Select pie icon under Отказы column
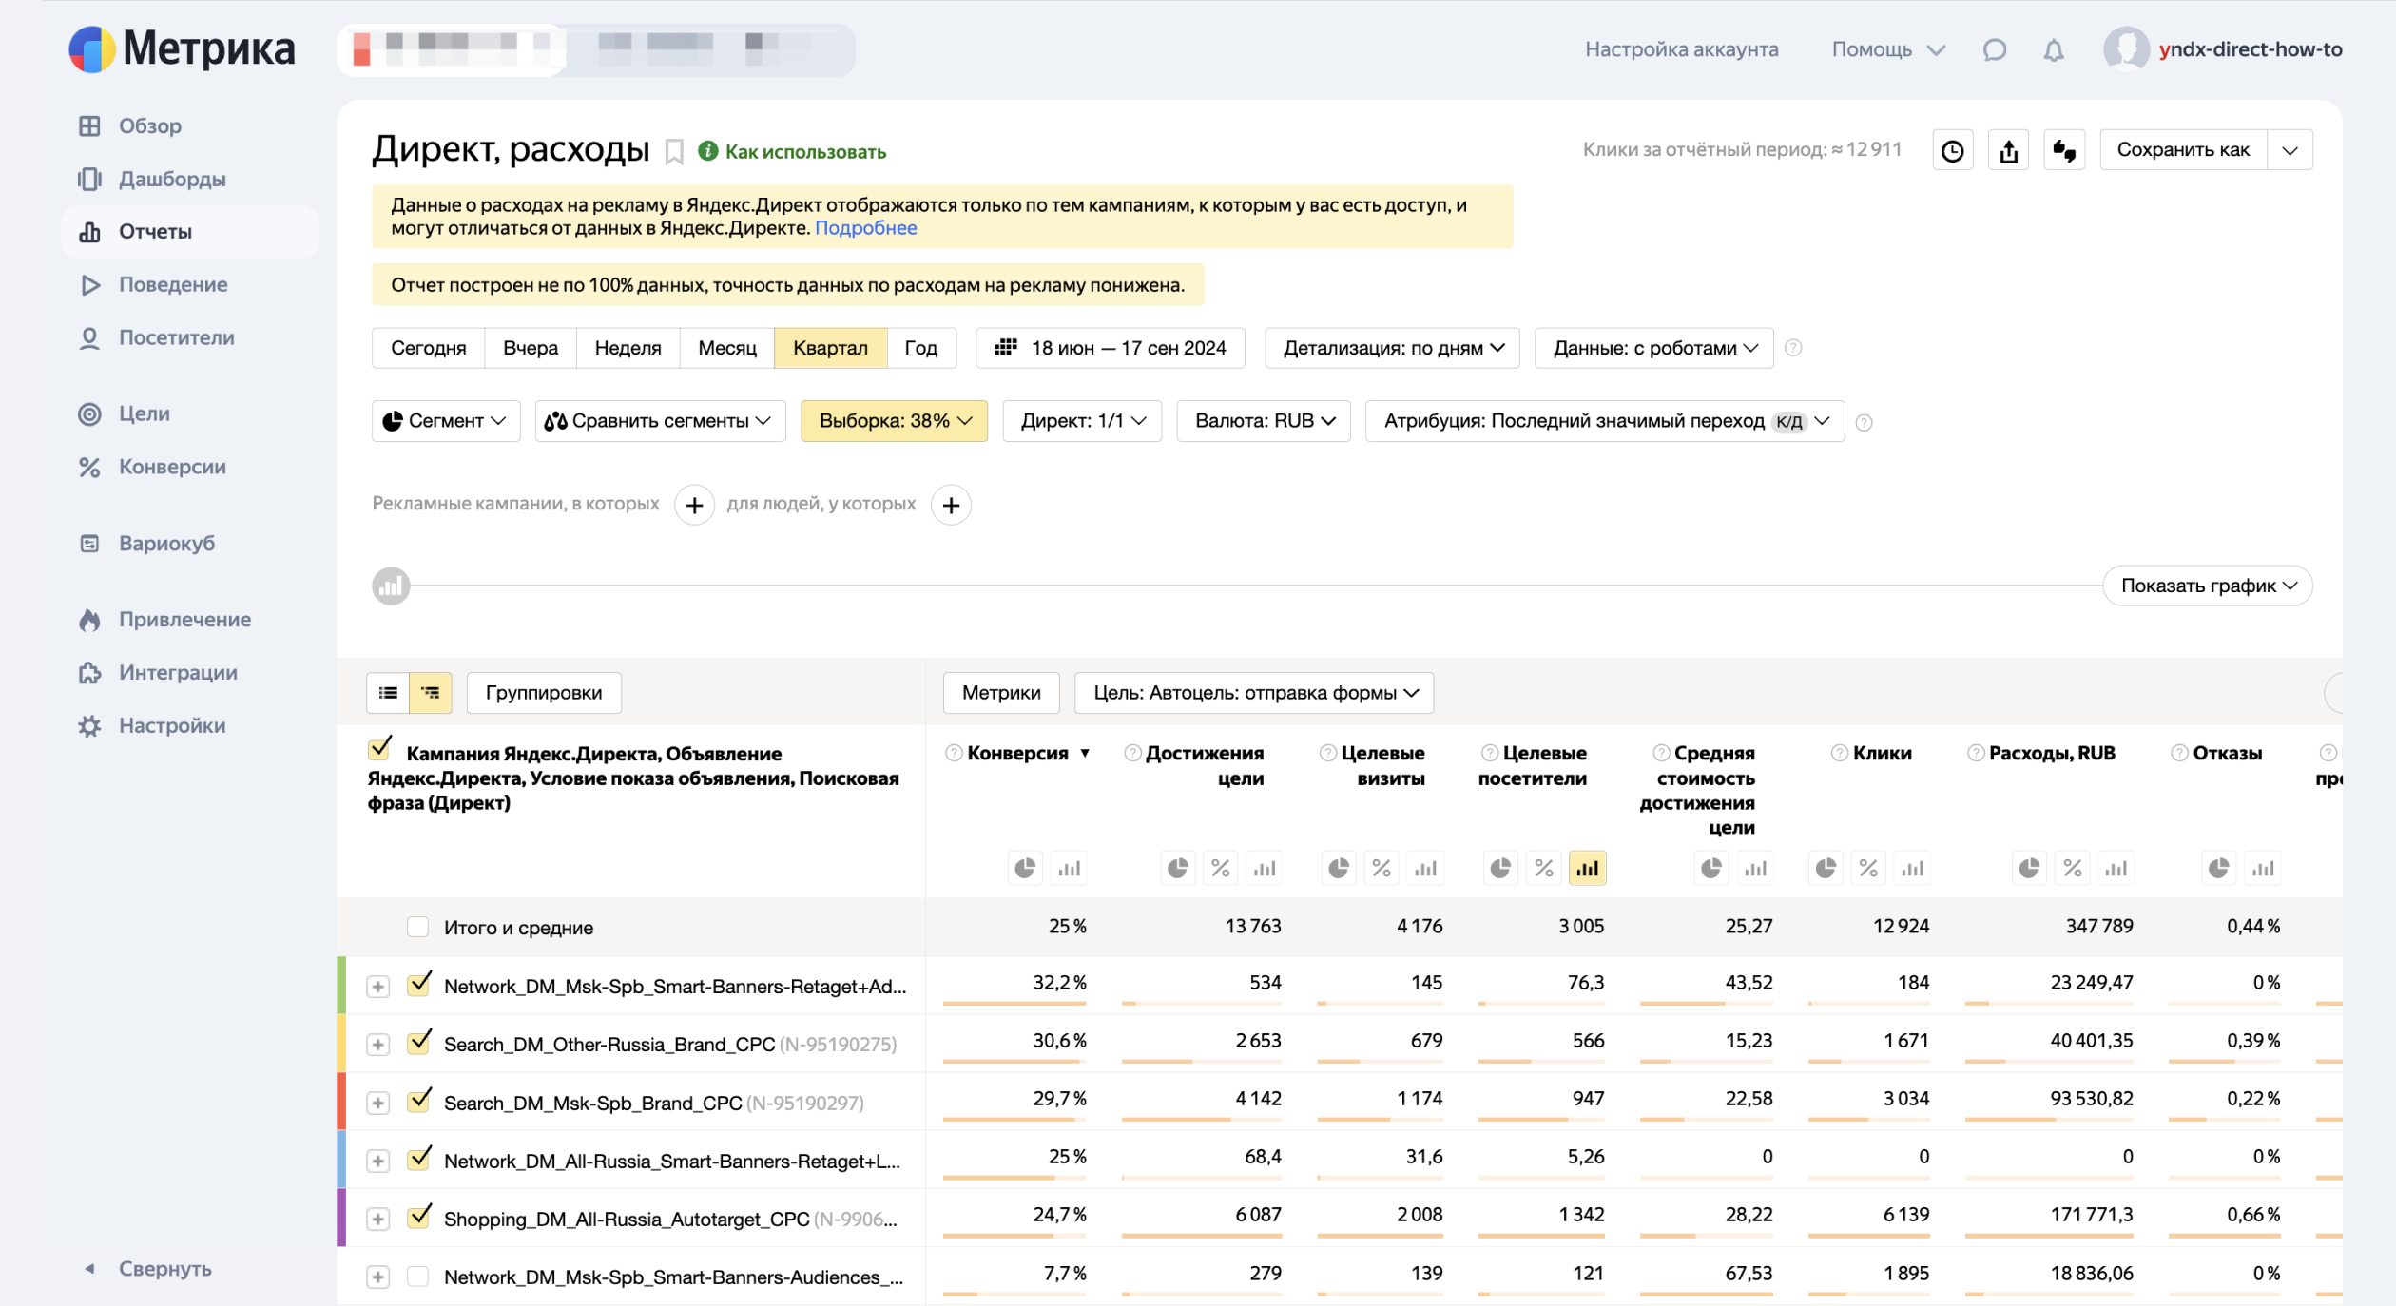The image size is (2396, 1306). 2218,868
